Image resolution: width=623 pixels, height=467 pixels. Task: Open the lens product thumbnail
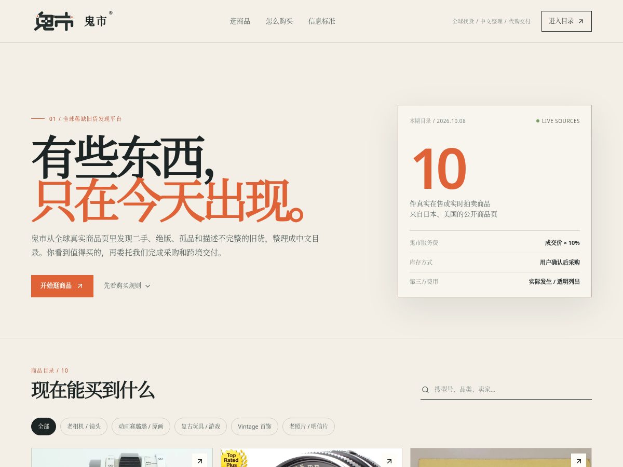[311, 458]
